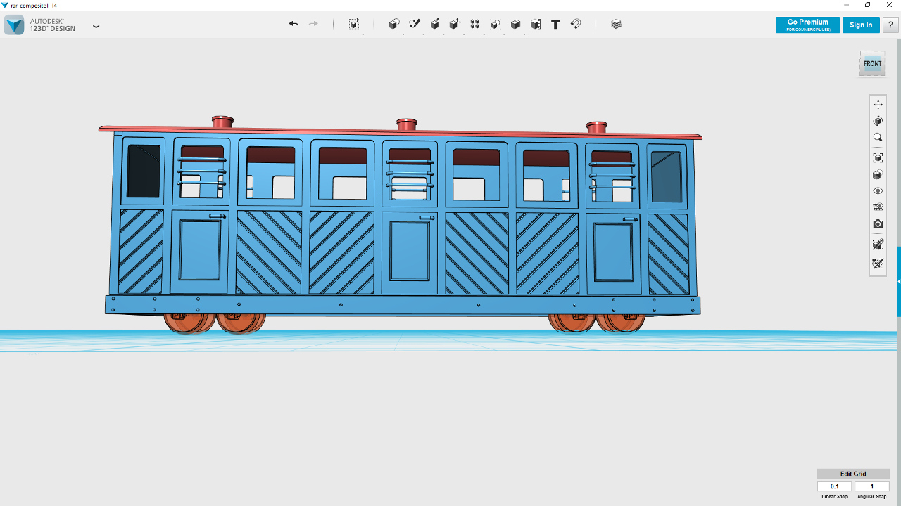Image resolution: width=901 pixels, height=506 pixels.
Task: Open the Pattern tool icon
Action: click(x=475, y=24)
